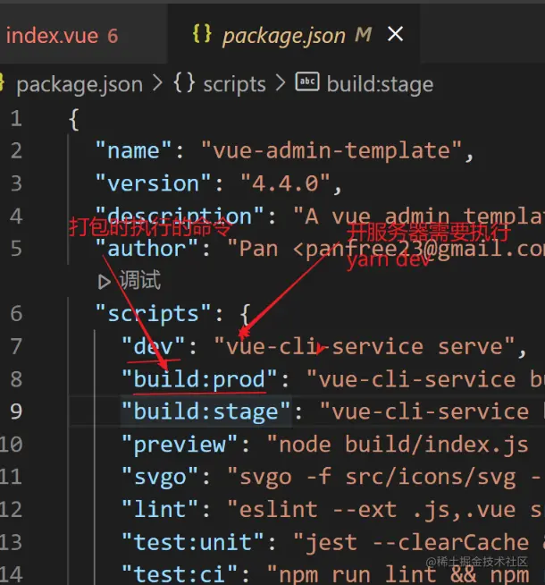Click the "preview" script key

point(180,444)
